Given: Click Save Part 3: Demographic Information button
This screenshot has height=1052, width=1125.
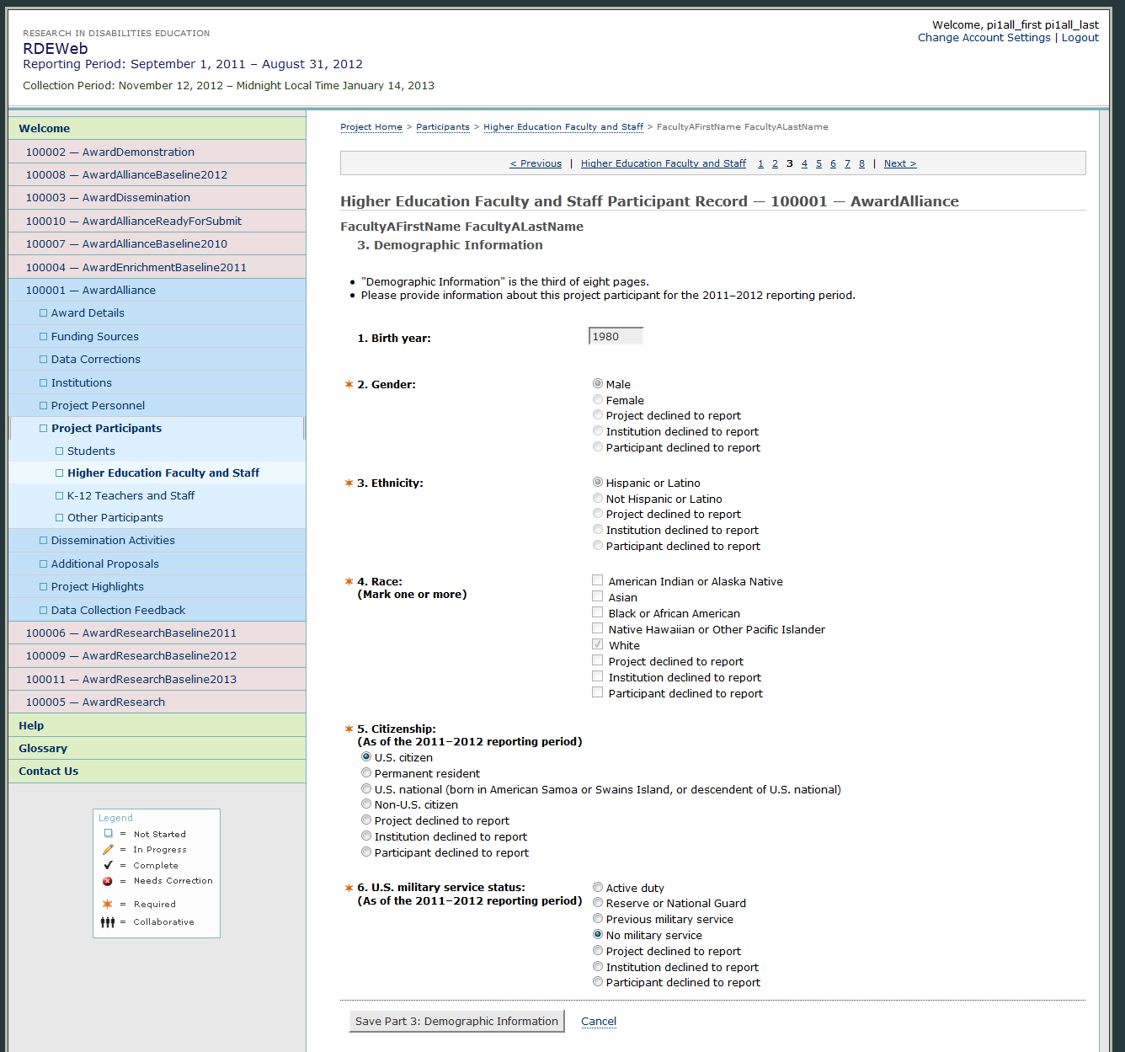Looking at the screenshot, I should tap(456, 1022).
